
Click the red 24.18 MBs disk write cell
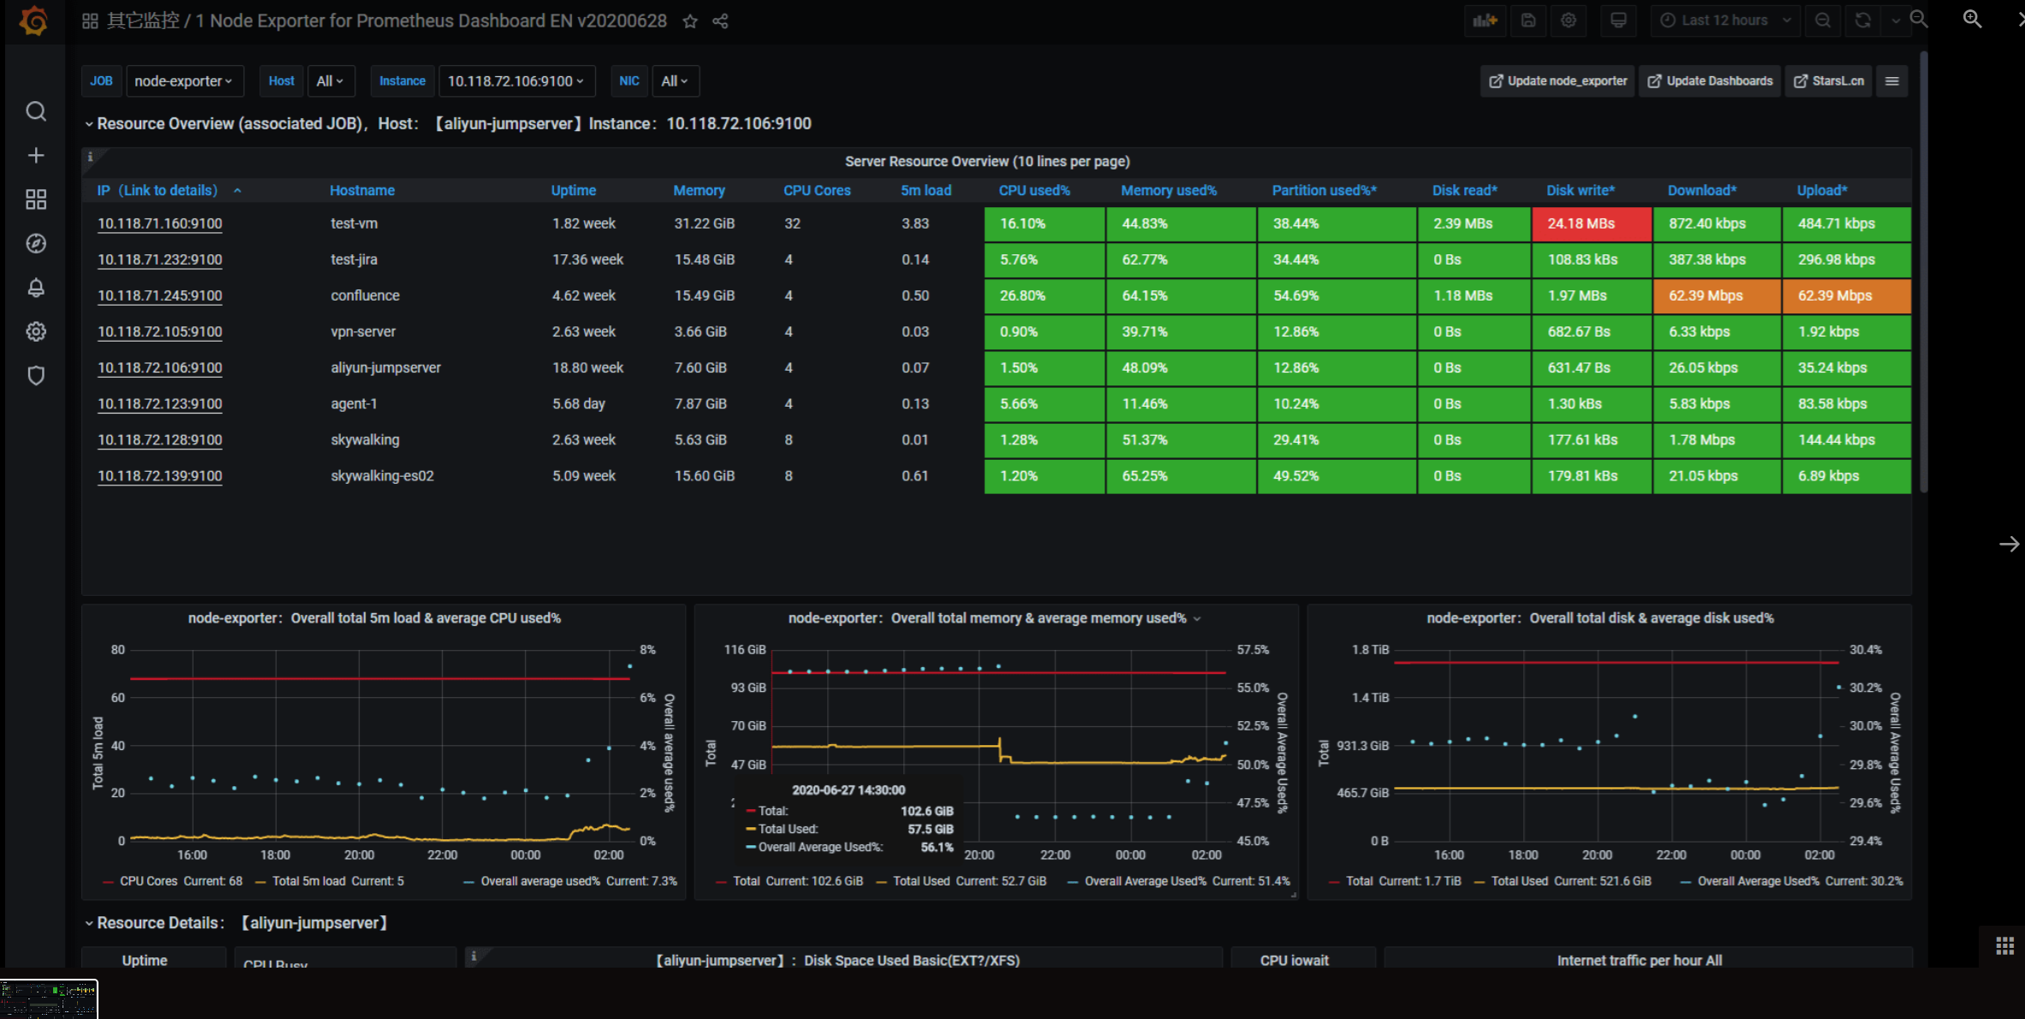(x=1591, y=223)
